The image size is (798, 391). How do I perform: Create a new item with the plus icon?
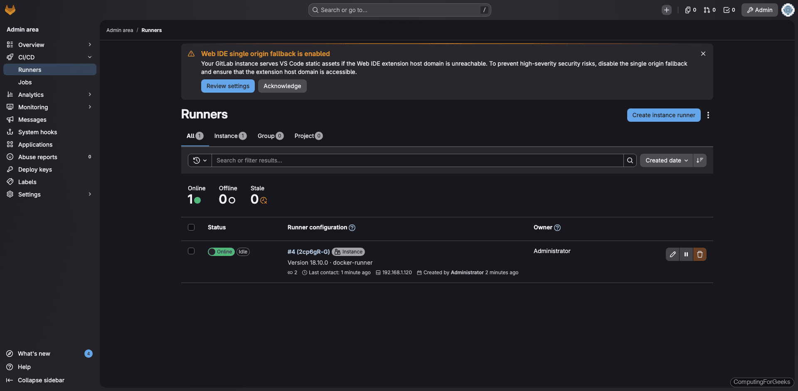(667, 10)
